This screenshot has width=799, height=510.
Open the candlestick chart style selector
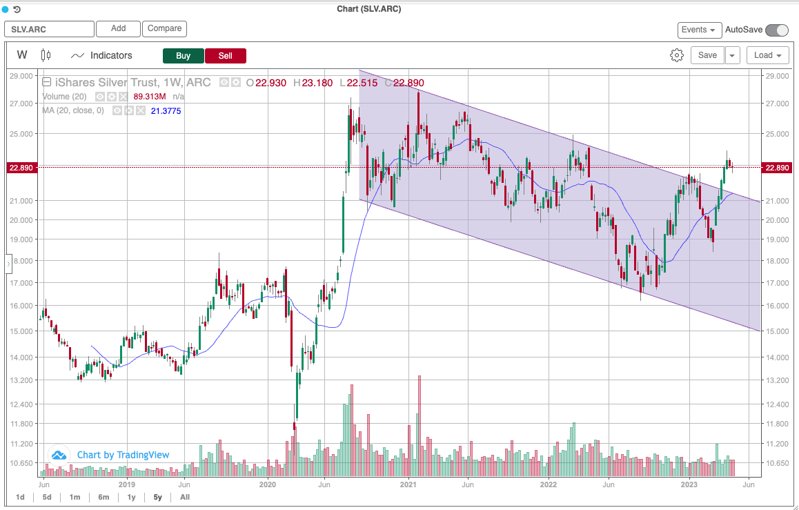tap(46, 55)
